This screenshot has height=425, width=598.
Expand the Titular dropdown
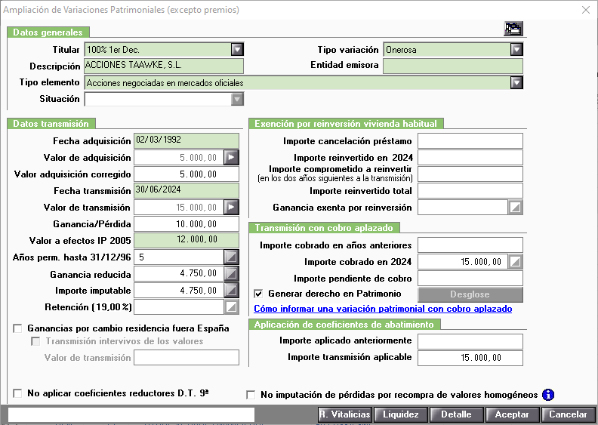[x=237, y=50]
